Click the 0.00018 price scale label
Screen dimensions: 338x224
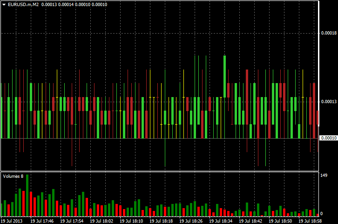pyautogui.click(x=328, y=33)
